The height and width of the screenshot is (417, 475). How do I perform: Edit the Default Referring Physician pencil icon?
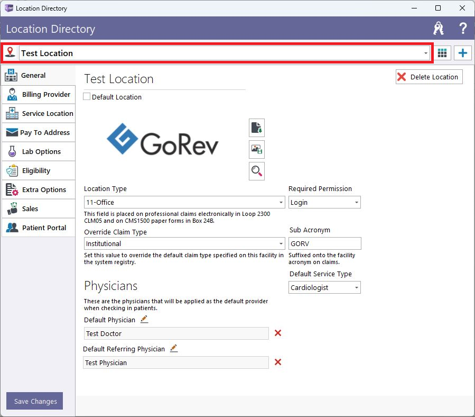pyautogui.click(x=174, y=348)
